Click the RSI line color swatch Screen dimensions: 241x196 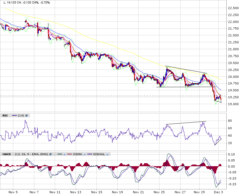point(14,116)
